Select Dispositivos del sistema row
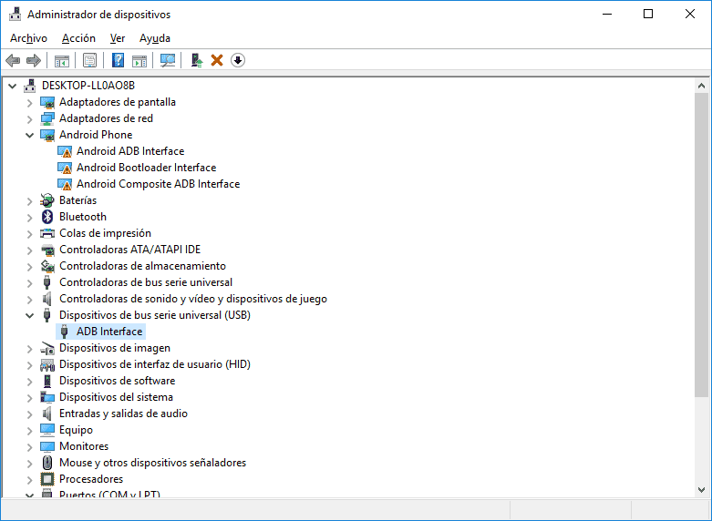 [116, 397]
